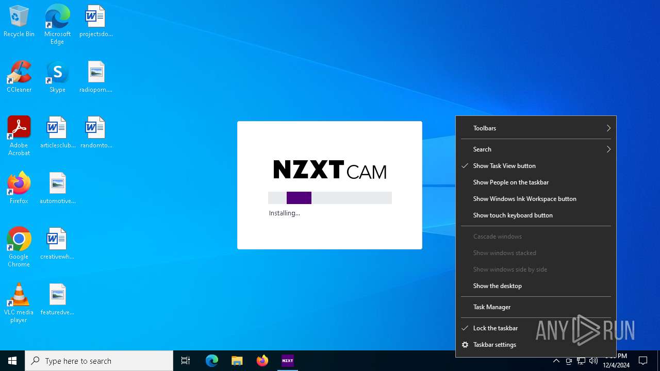The height and width of the screenshot is (371, 660).
Task: Select the creativewh... Word document icon
Action: coord(57,244)
